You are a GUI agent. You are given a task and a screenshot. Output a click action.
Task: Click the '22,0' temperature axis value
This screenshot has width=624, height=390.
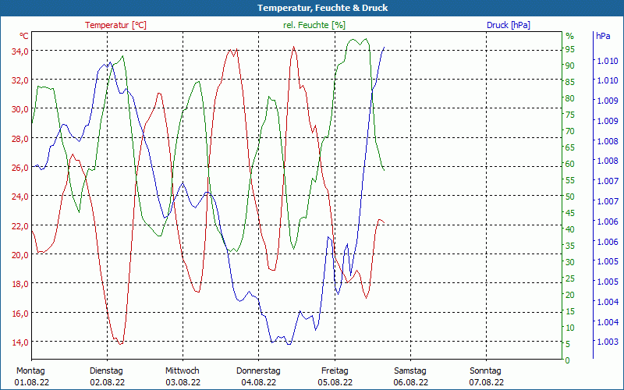click(x=20, y=226)
